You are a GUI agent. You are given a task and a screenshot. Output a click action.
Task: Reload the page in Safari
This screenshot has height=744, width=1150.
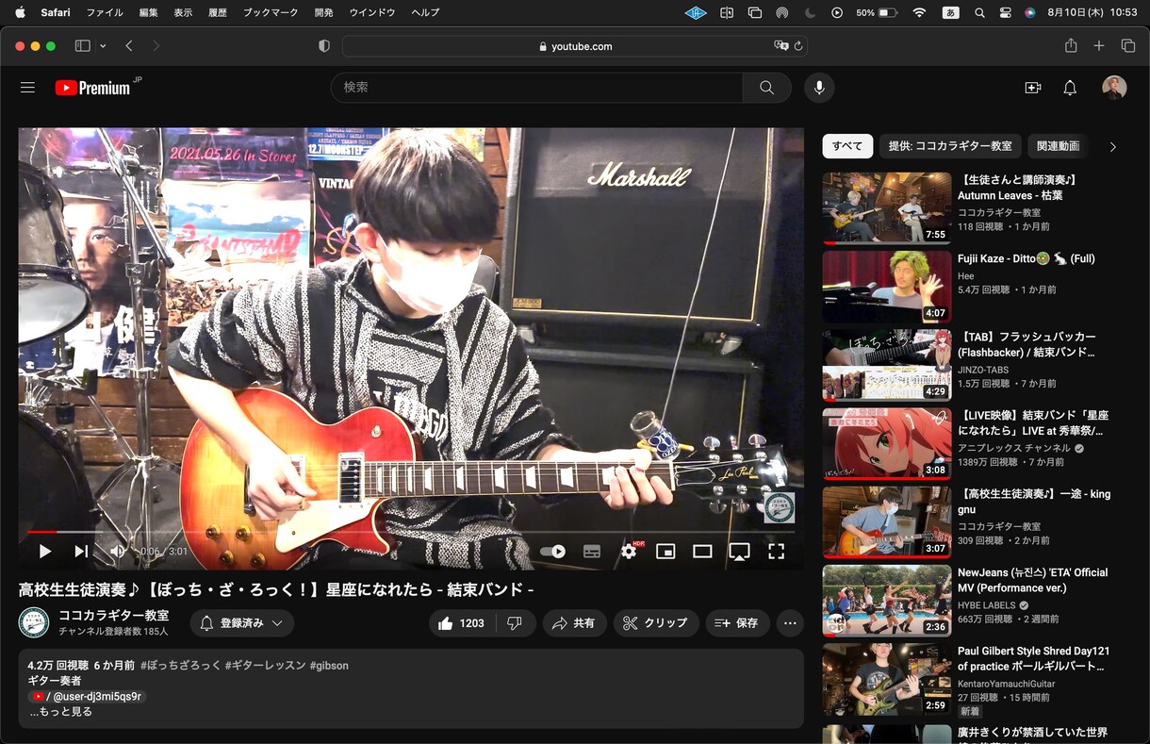click(798, 46)
